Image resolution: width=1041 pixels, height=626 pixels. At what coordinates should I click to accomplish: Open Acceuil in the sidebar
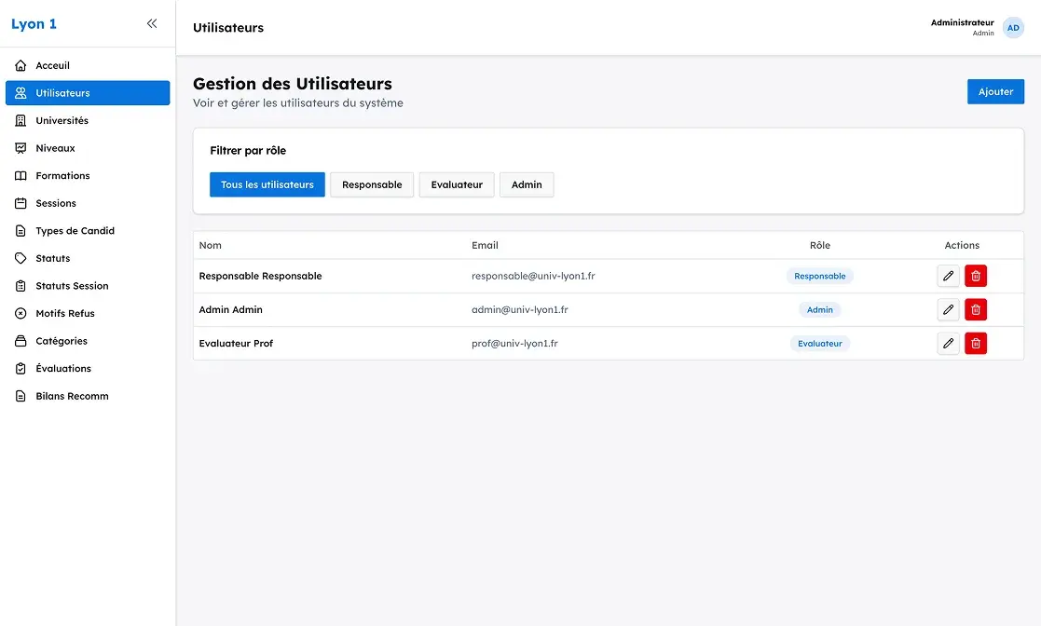(88, 65)
